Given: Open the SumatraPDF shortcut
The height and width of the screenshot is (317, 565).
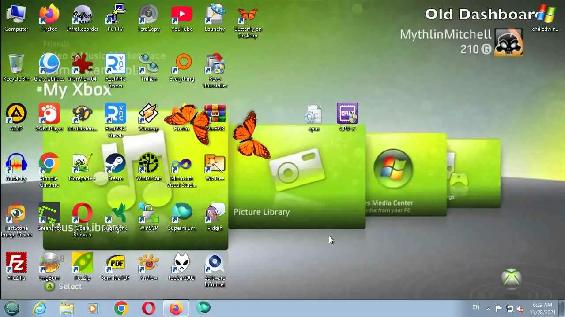Looking at the screenshot, I should [x=116, y=267].
